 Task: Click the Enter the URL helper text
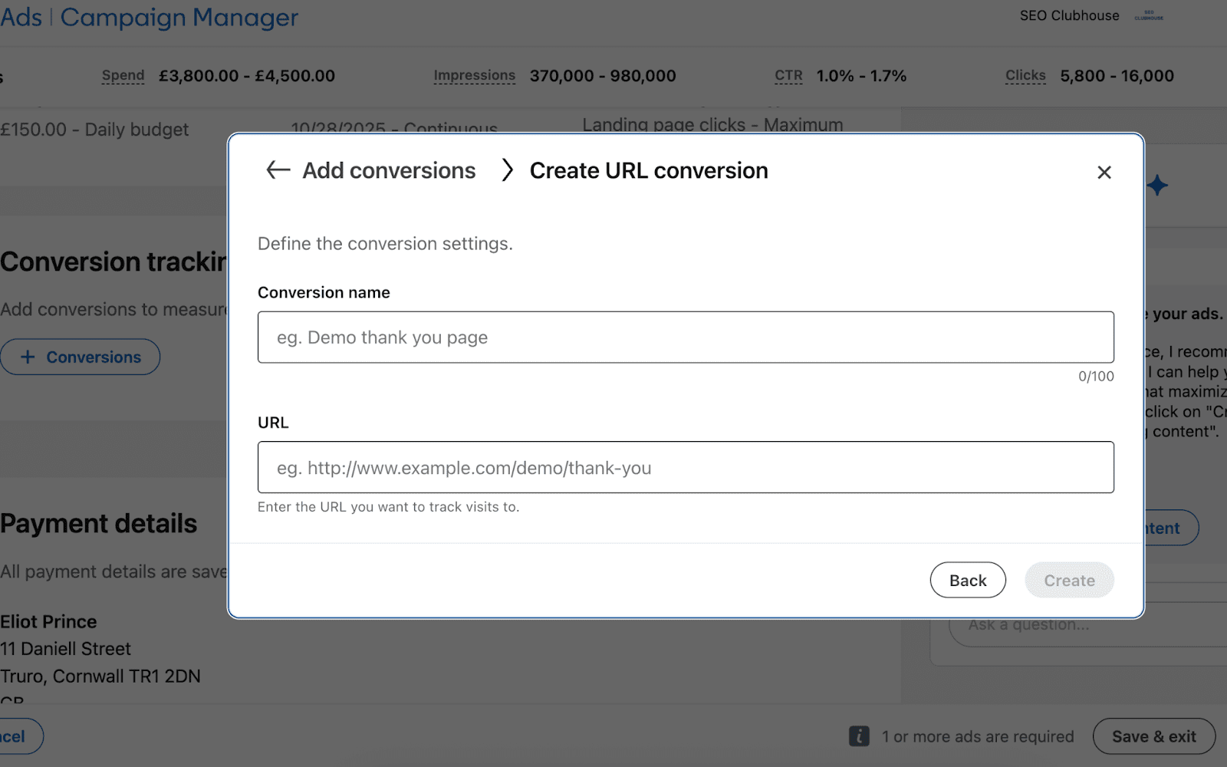coord(388,507)
